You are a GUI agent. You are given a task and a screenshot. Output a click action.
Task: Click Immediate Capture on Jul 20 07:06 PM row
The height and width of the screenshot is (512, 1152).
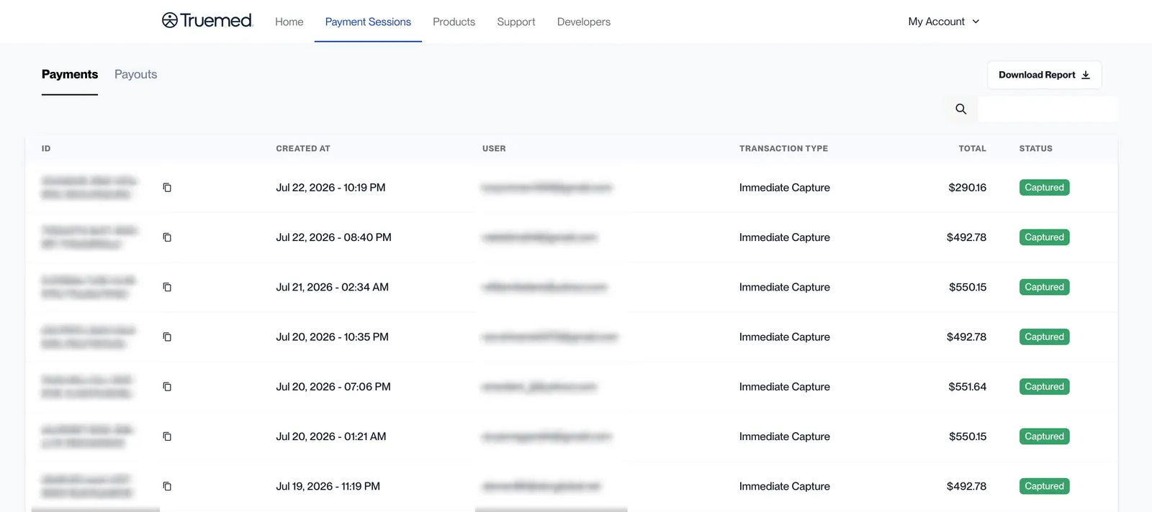[x=784, y=387]
